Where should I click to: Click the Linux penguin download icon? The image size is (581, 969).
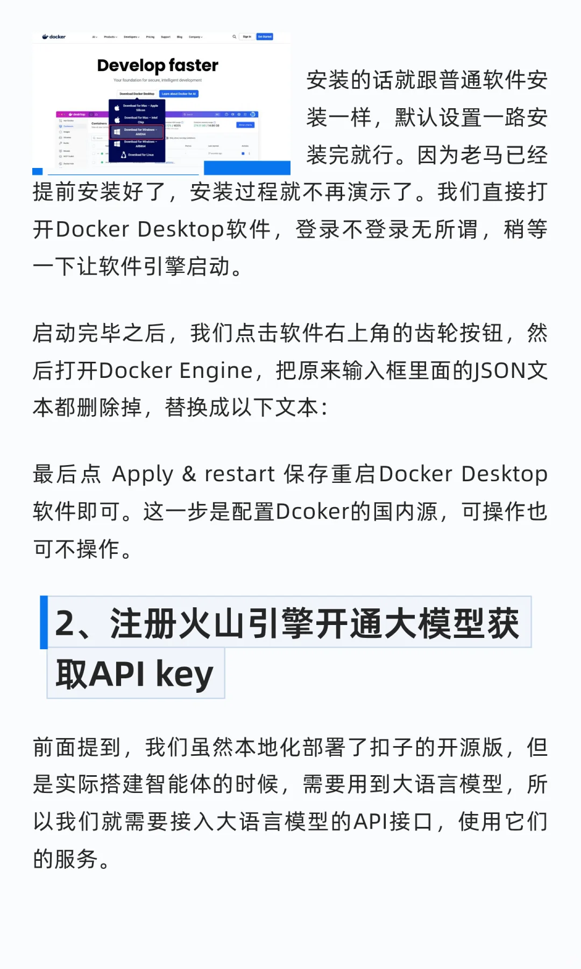click(x=123, y=155)
